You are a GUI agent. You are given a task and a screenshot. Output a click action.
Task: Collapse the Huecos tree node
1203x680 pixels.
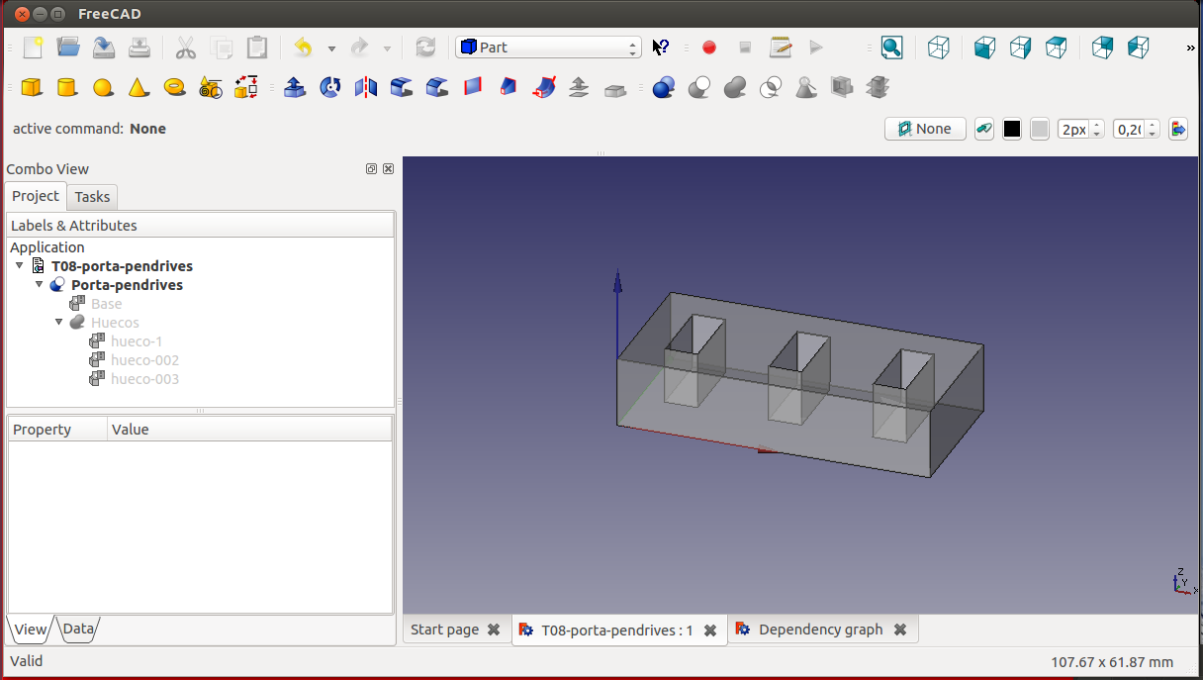click(x=59, y=323)
